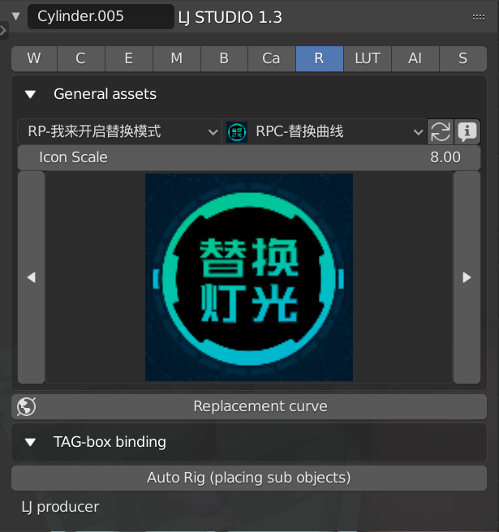Screen dimensions: 499x532
Task: Show previous asset with left arrow
Action: [x=31, y=277]
